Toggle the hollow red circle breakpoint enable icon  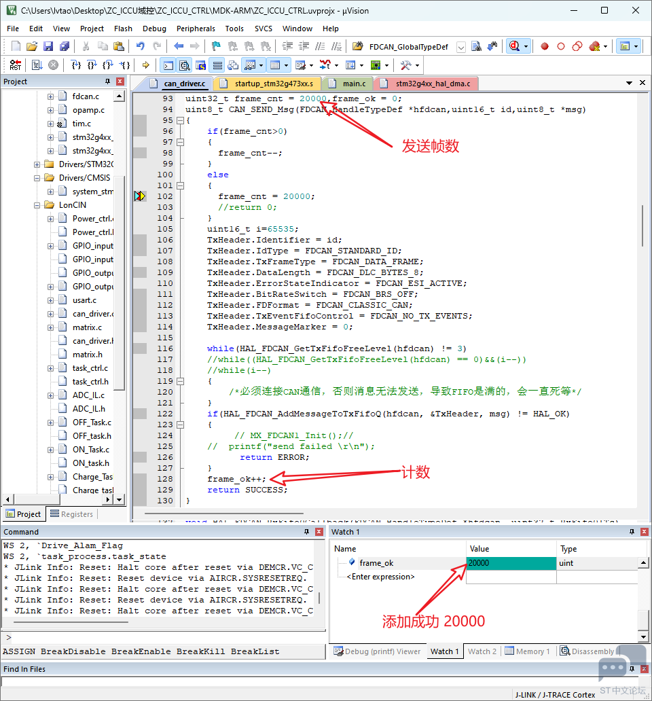pyautogui.click(x=561, y=46)
